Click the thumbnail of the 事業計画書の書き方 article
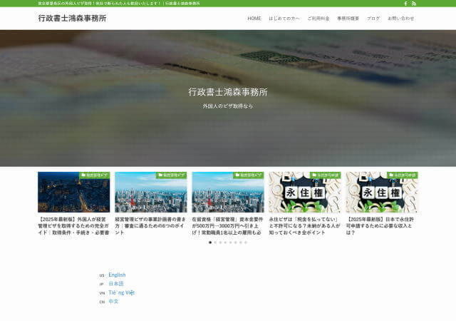Screen dimensions: 456x321 click(x=150, y=192)
